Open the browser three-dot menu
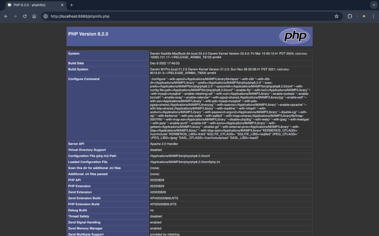 click(x=374, y=16)
